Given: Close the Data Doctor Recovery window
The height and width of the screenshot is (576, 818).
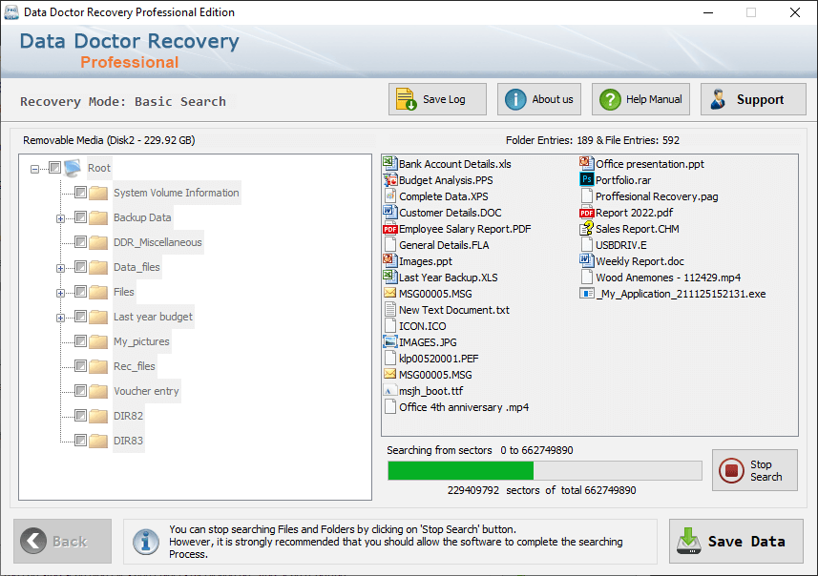Looking at the screenshot, I should pyautogui.click(x=794, y=12).
